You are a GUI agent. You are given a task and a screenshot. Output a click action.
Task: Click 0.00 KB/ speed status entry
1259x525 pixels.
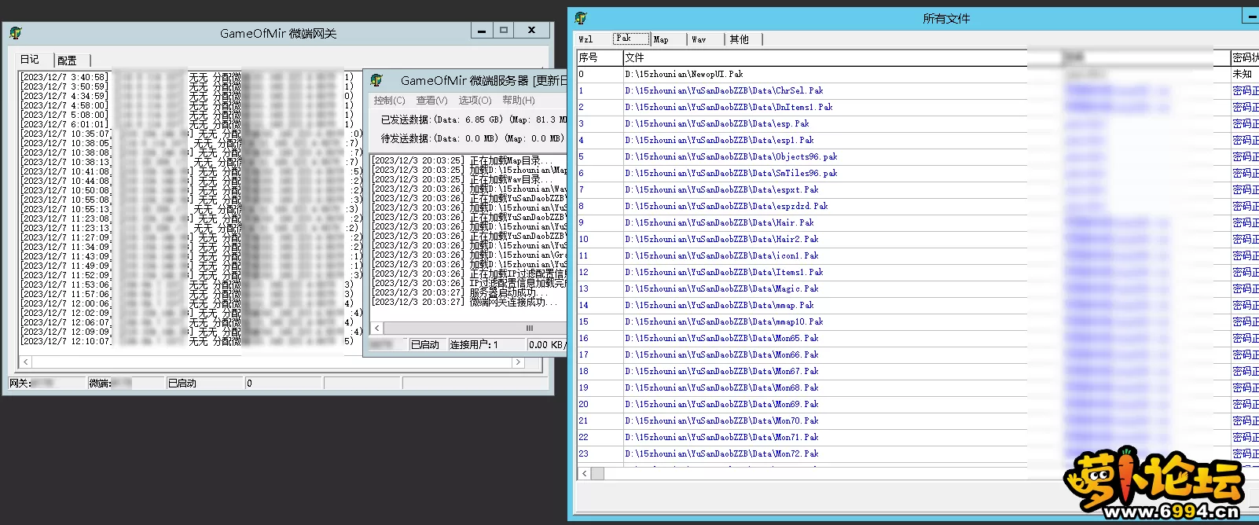point(547,344)
